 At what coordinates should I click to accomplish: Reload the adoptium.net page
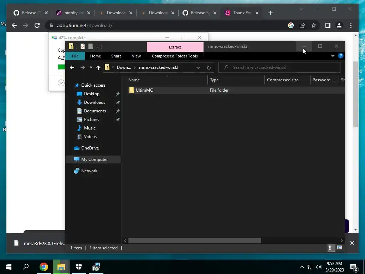pyautogui.click(x=37, y=25)
